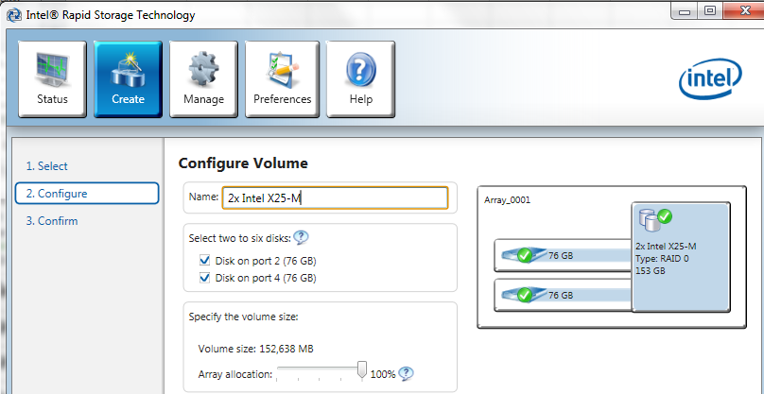
Task: Uncheck Disk on port 4 (76 GB)
Action: click(205, 278)
